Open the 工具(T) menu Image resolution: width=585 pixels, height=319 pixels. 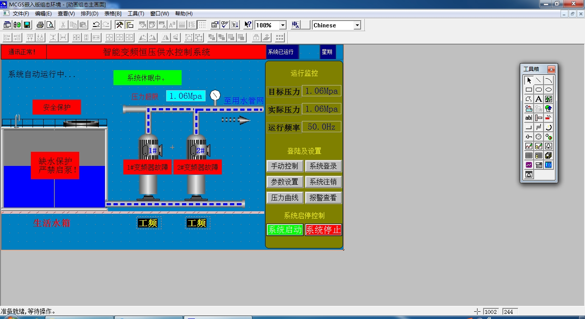pyautogui.click(x=136, y=14)
